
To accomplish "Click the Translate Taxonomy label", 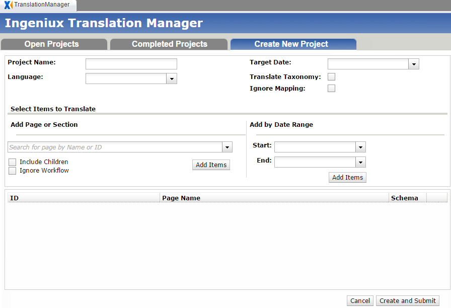I will 285,77.
